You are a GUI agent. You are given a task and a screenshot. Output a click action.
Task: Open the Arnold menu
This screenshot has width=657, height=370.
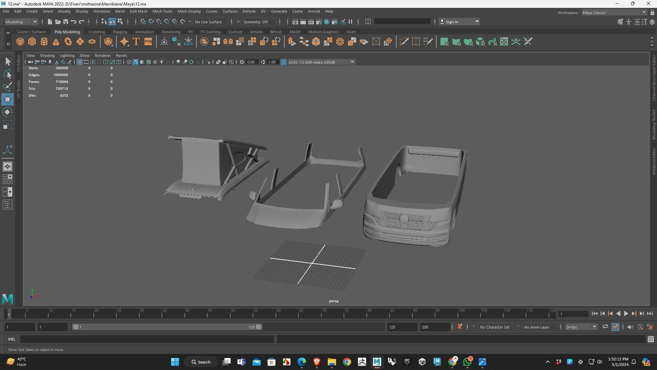pos(313,11)
